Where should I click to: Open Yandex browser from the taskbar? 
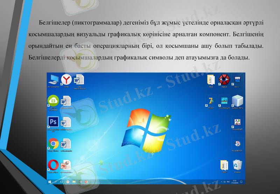[68, 182]
